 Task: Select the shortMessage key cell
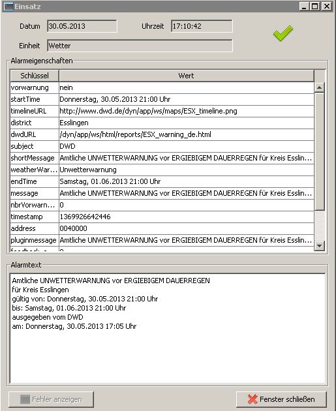(35, 158)
